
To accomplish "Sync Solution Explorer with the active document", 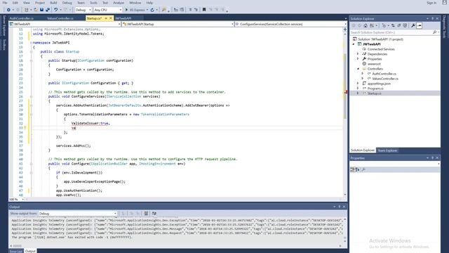I will click(x=393, y=25).
